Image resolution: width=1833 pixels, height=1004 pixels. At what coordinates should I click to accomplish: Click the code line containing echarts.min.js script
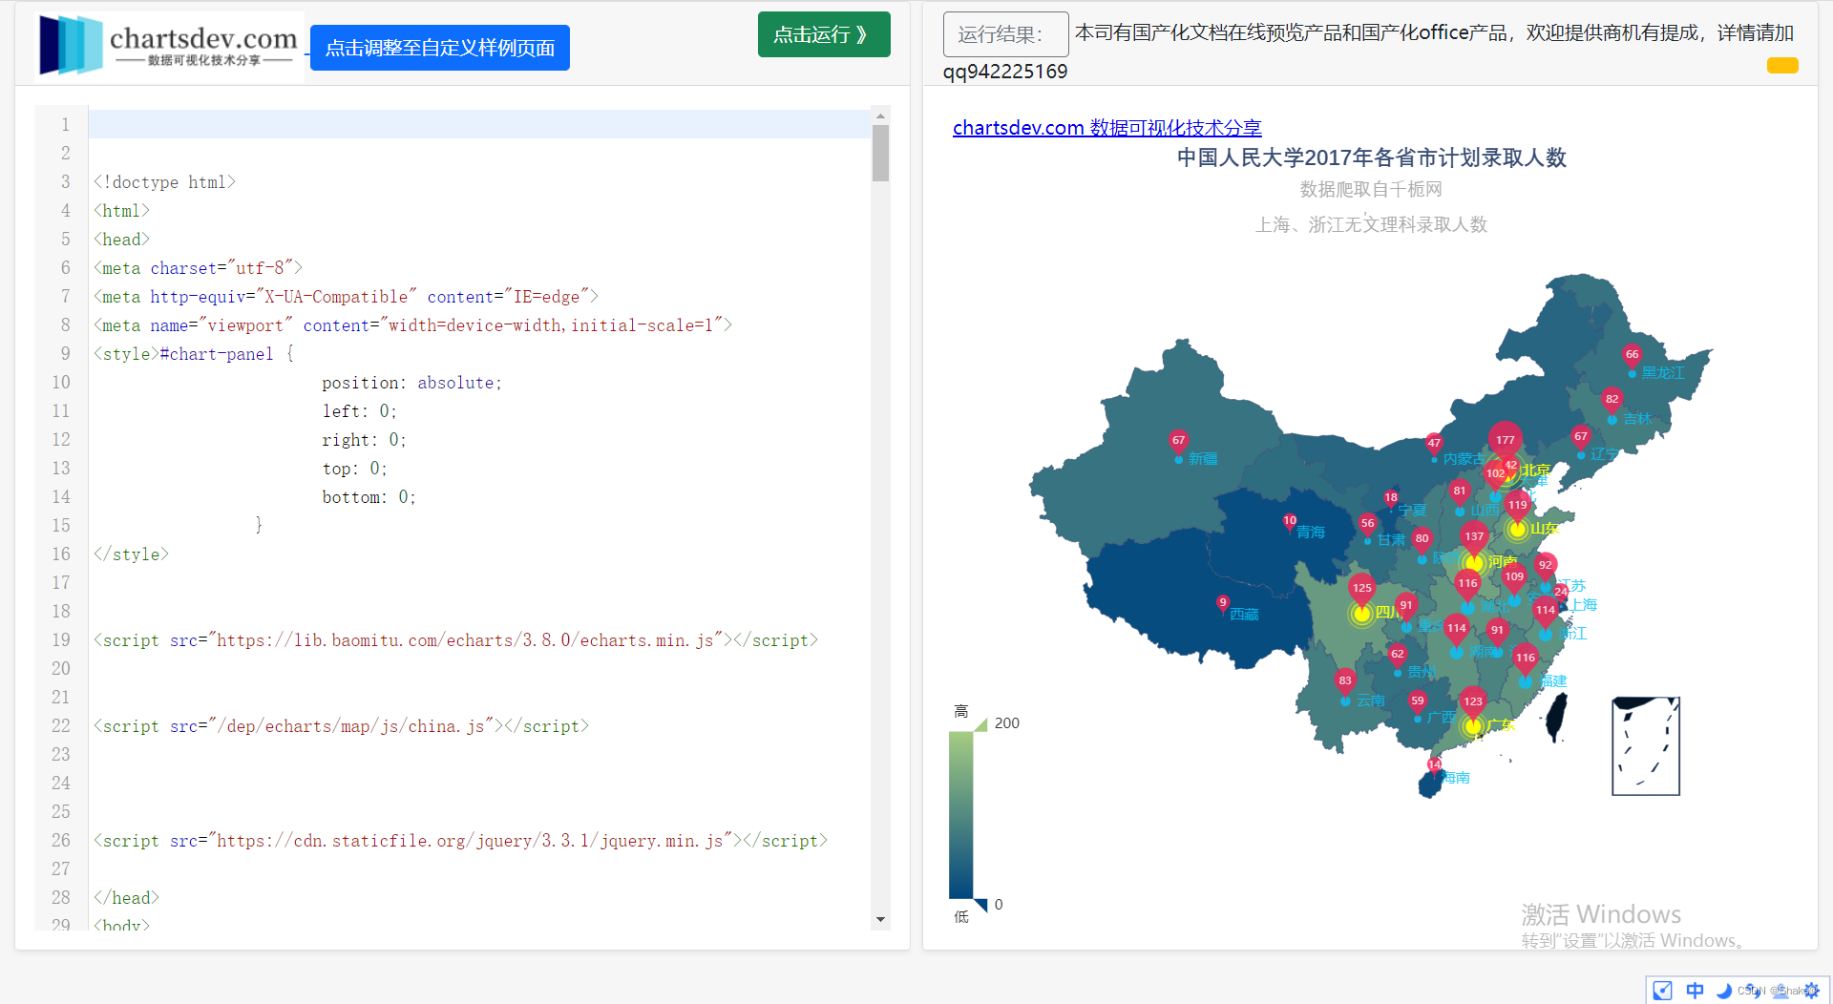(x=455, y=639)
